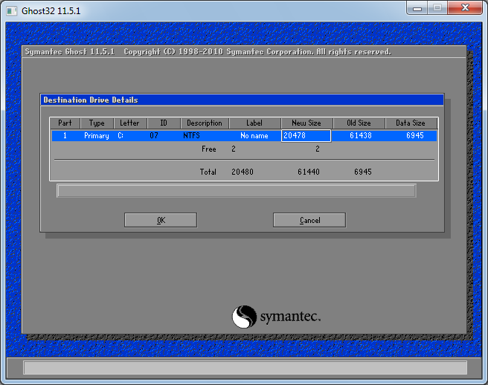The height and width of the screenshot is (385, 488).
Task: Click the empty message bar above OK
Action: [237, 190]
